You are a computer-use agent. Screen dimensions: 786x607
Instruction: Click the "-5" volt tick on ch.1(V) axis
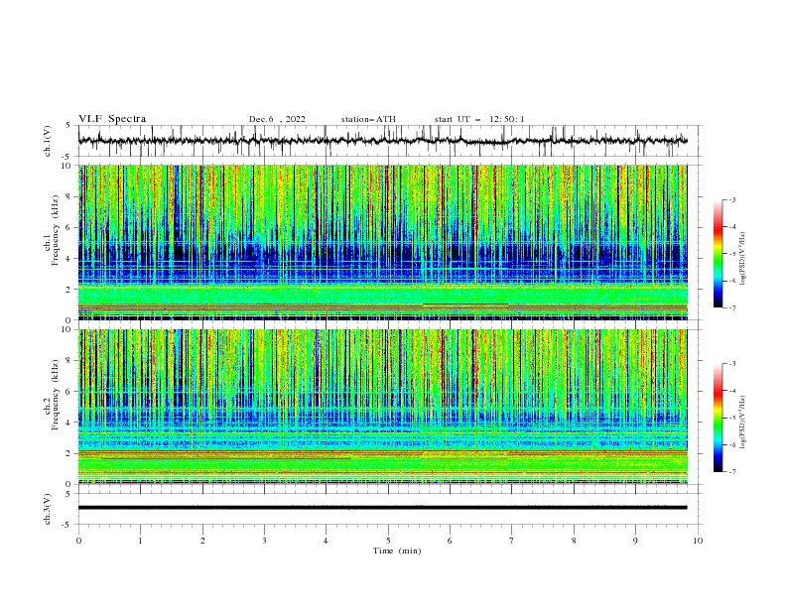pos(67,157)
